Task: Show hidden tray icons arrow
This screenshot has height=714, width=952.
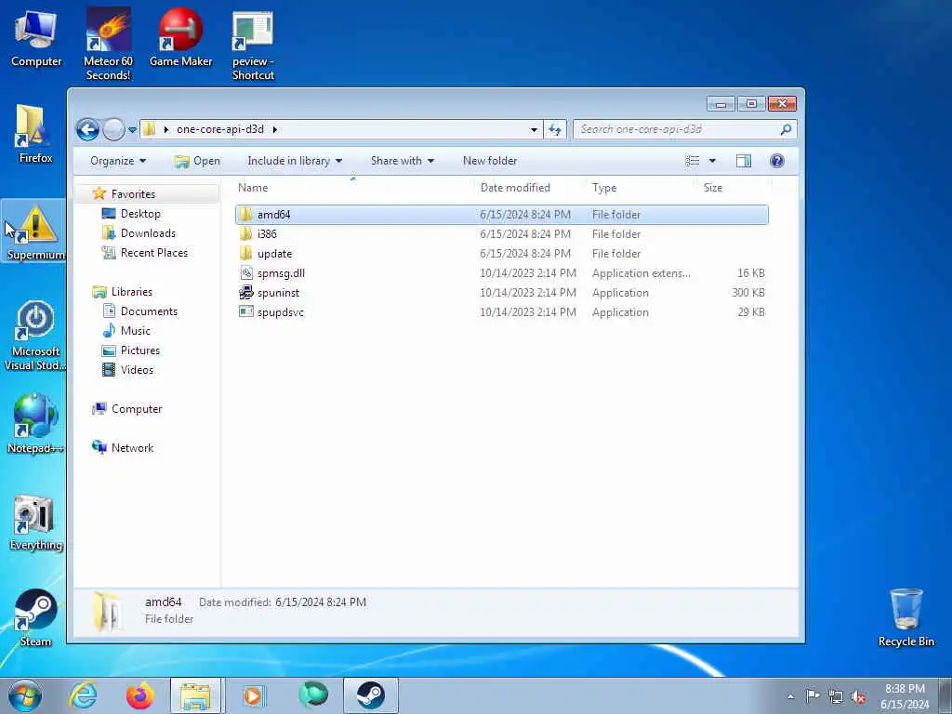Action: pos(790,696)
